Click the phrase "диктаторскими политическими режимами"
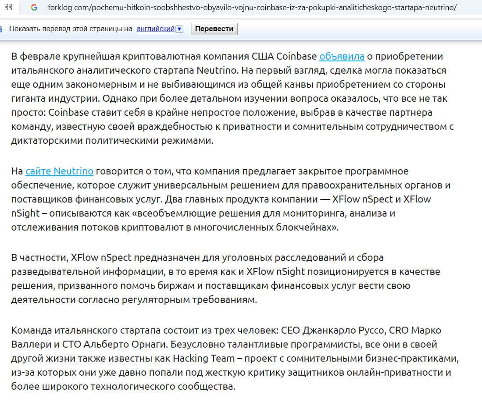 [x=112, y=140]
